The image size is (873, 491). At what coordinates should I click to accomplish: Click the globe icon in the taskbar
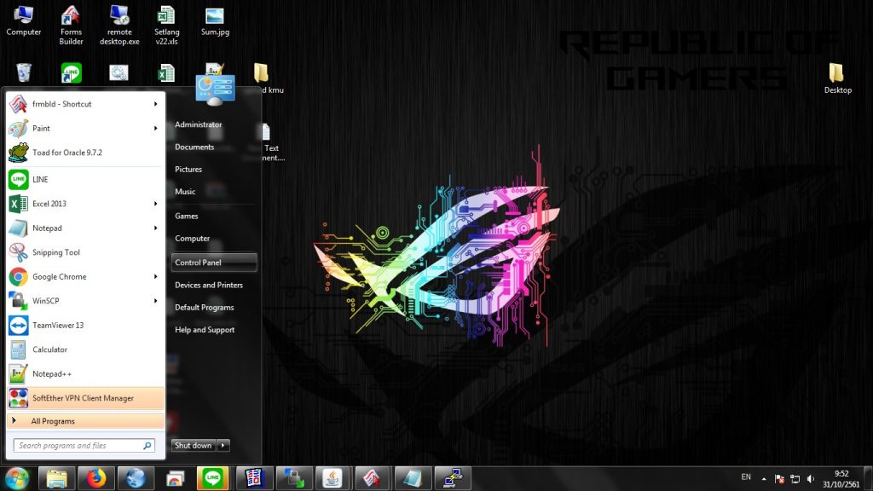click(x=136, y=478)
